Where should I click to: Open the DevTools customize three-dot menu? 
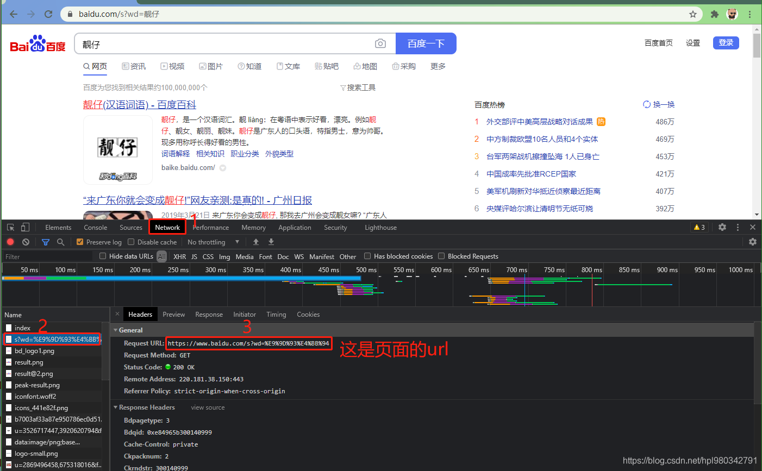[738, 227]
